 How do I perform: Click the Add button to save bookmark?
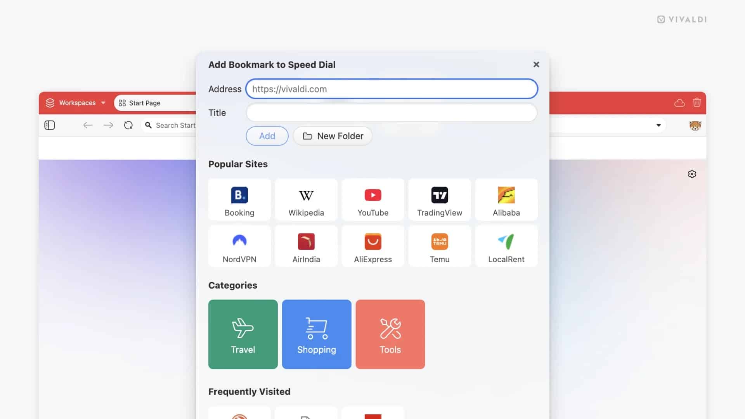[267, 135]
